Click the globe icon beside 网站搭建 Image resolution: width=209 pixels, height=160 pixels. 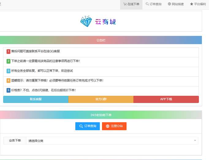(169, 4)
